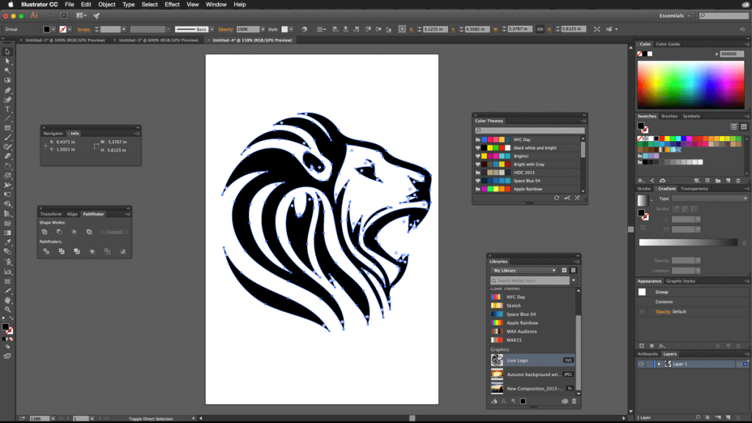Open the Basic brush definition dropdown
752x423 pixels.
[x=212, y=29]
